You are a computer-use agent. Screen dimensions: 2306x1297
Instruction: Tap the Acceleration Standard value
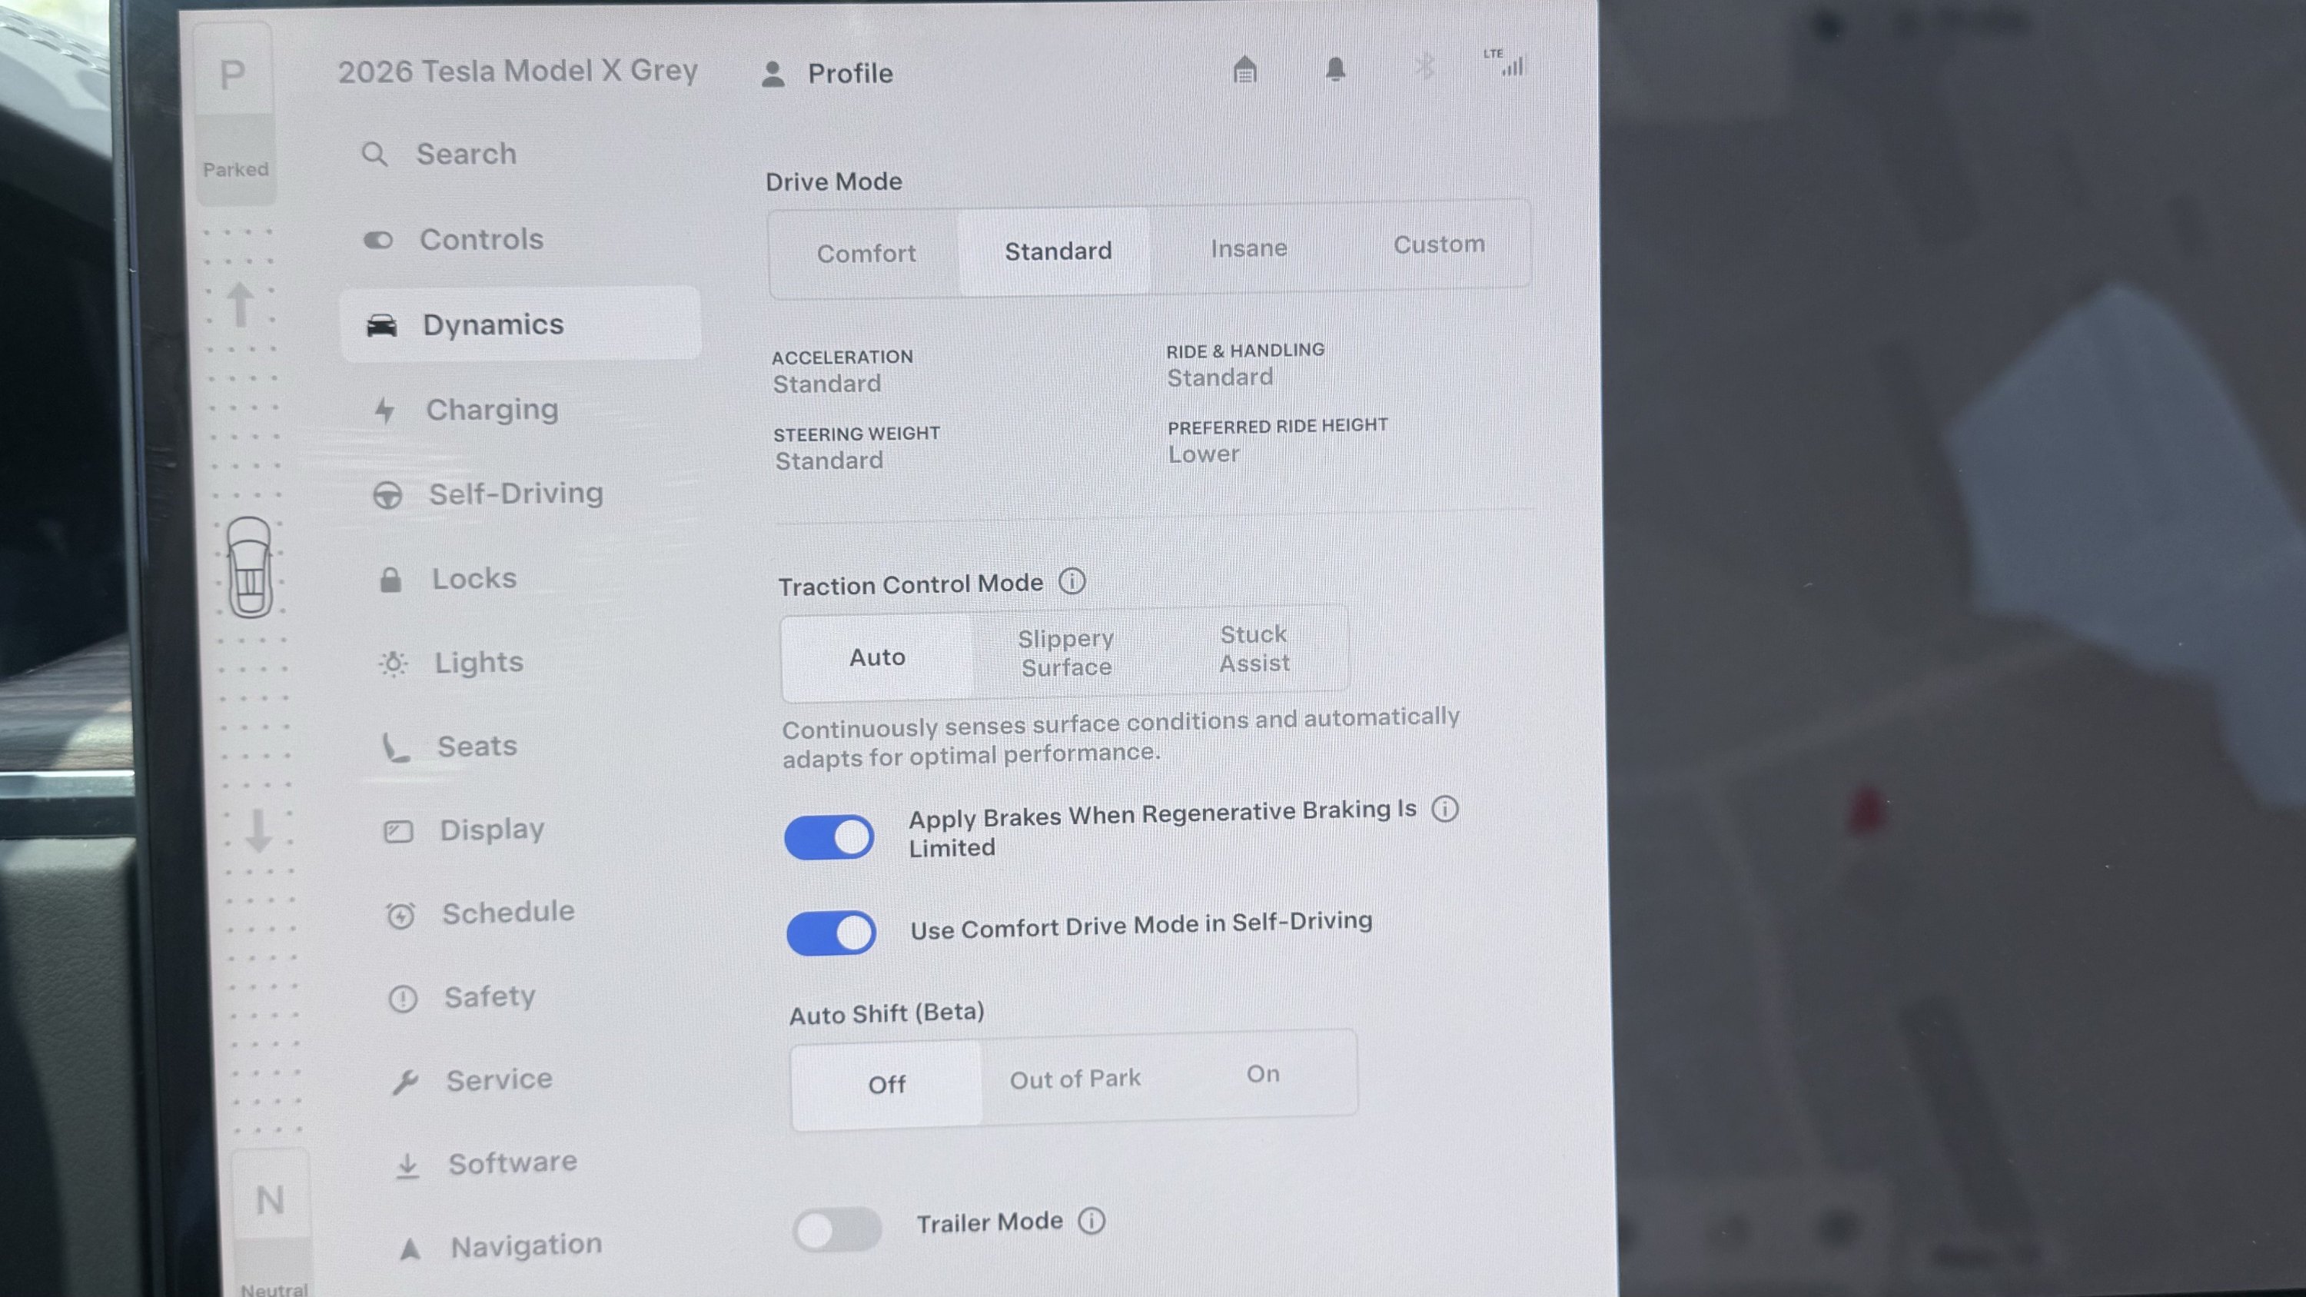(827, 384)
